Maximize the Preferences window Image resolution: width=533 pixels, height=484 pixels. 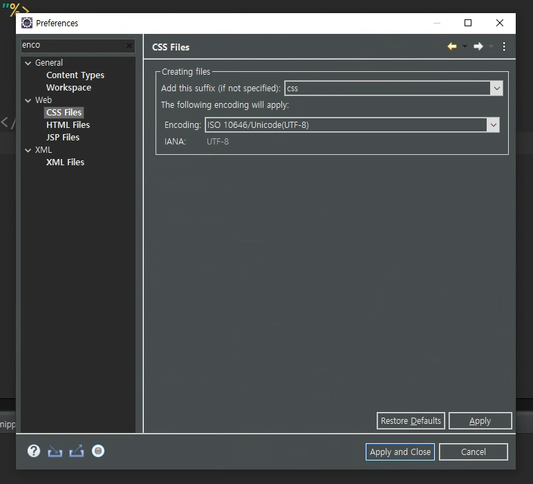468,23
